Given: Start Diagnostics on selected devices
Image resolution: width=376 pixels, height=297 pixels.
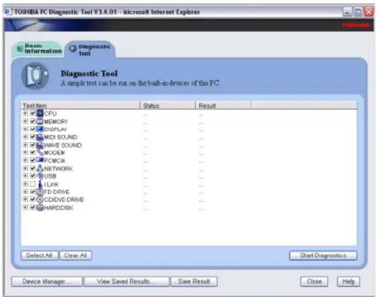Looking at the screenshot, I should [323, 255].
